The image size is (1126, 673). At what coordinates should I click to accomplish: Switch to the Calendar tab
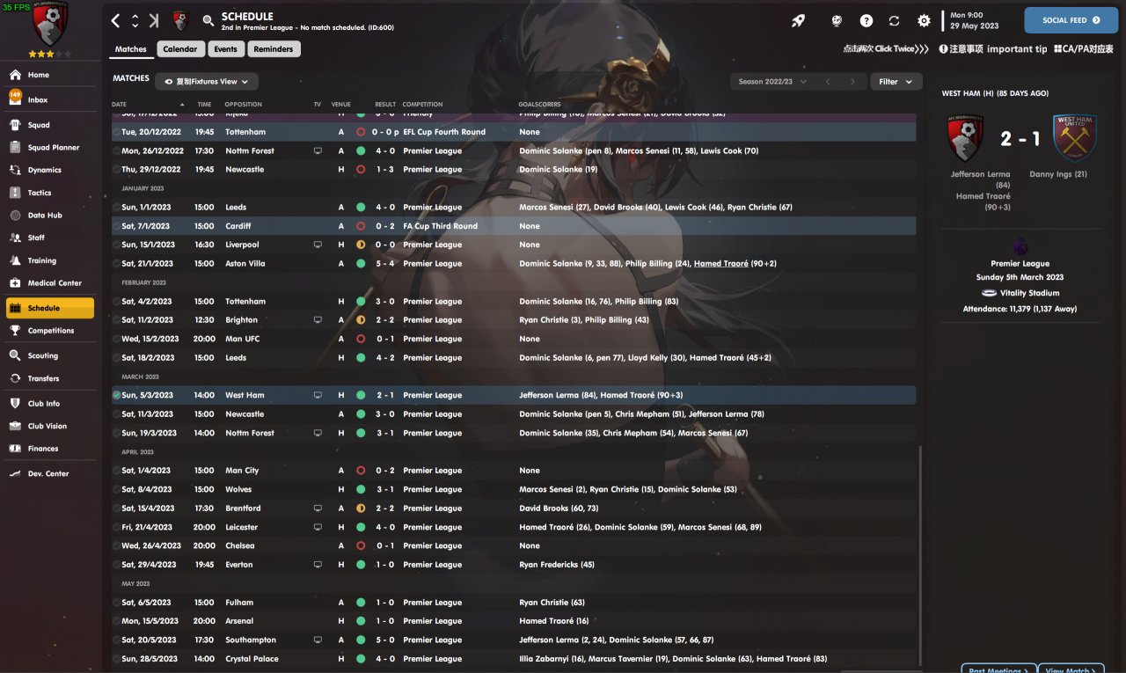(x=180, y=49)
